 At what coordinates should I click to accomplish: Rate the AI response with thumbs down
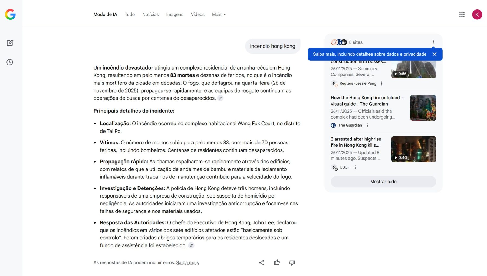tap(292, 262)
